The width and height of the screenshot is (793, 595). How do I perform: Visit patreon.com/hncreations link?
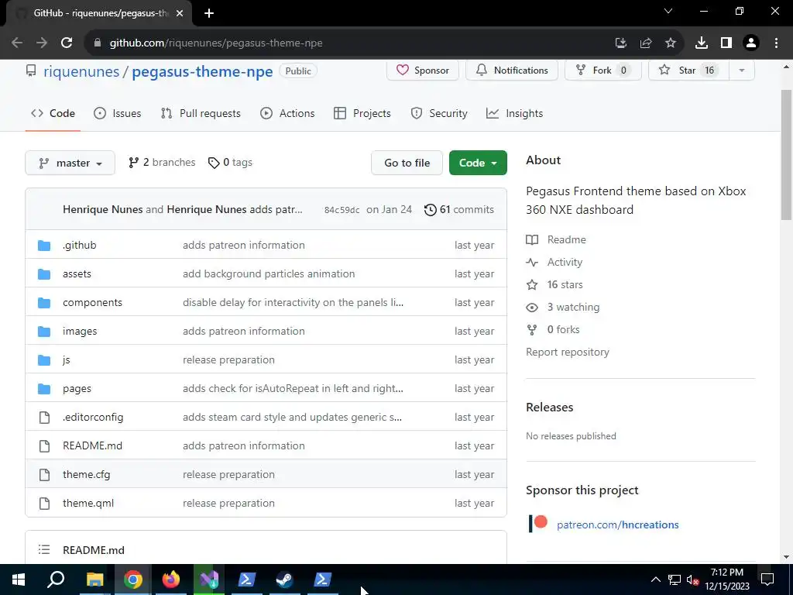coord(617,524)
